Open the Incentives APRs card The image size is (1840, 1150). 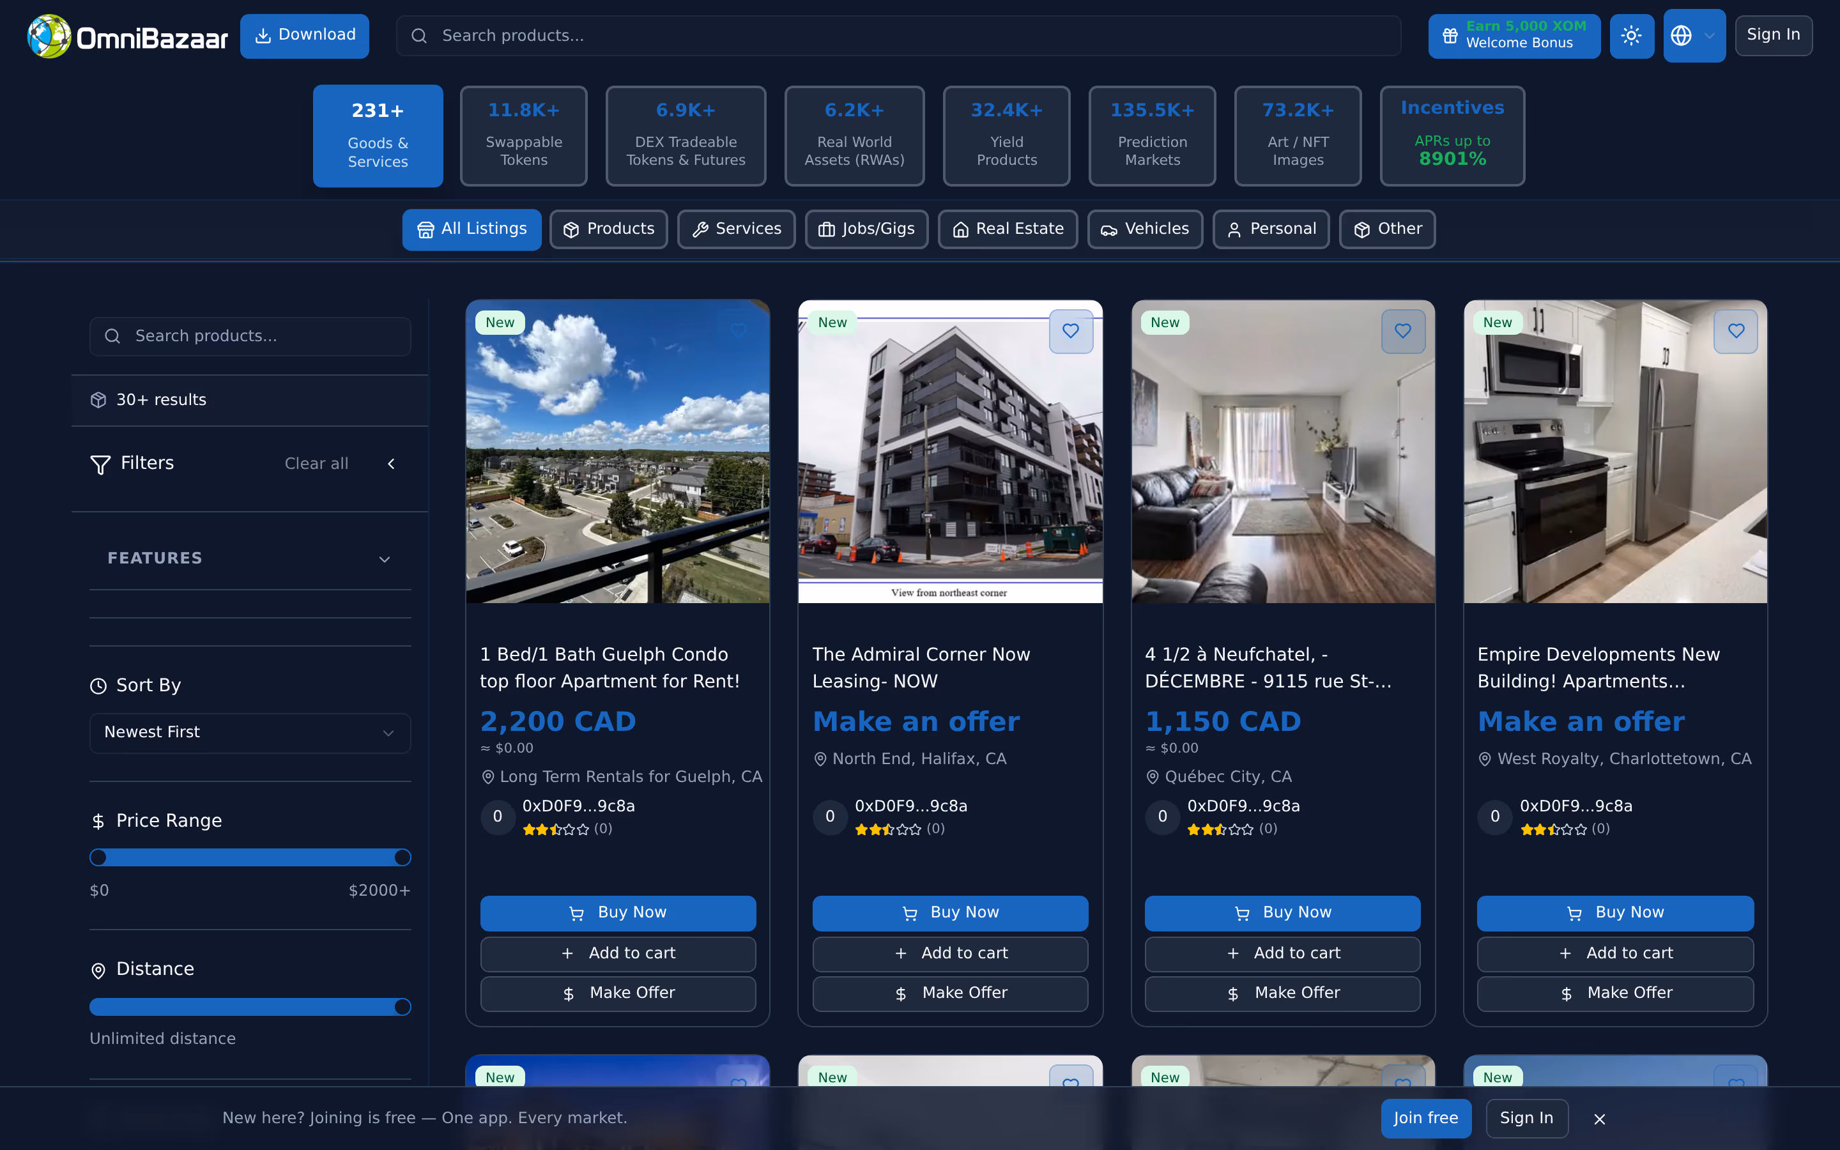click(x=1452, y=135)
